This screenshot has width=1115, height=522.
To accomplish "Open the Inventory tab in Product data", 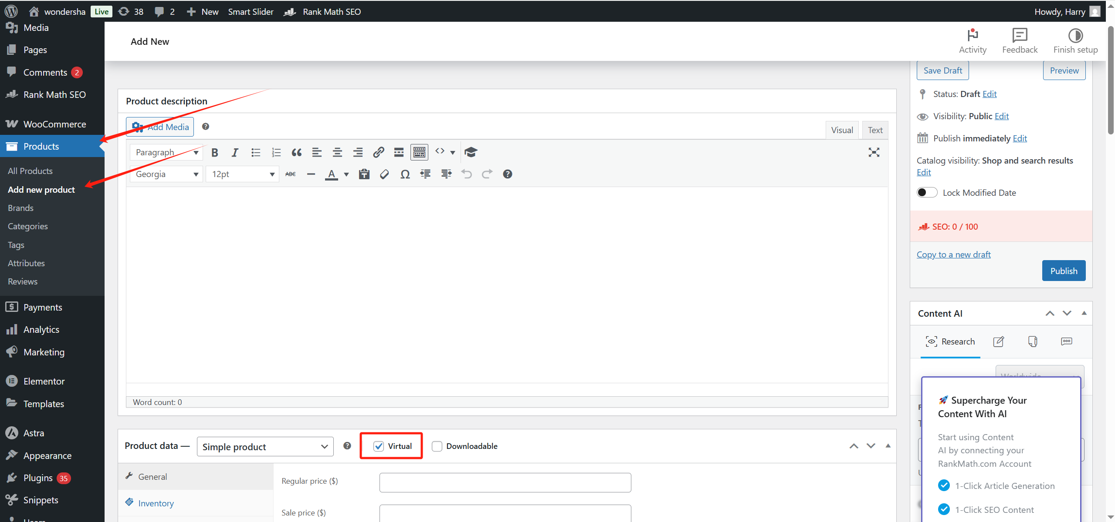I will (x=155, y=503).
